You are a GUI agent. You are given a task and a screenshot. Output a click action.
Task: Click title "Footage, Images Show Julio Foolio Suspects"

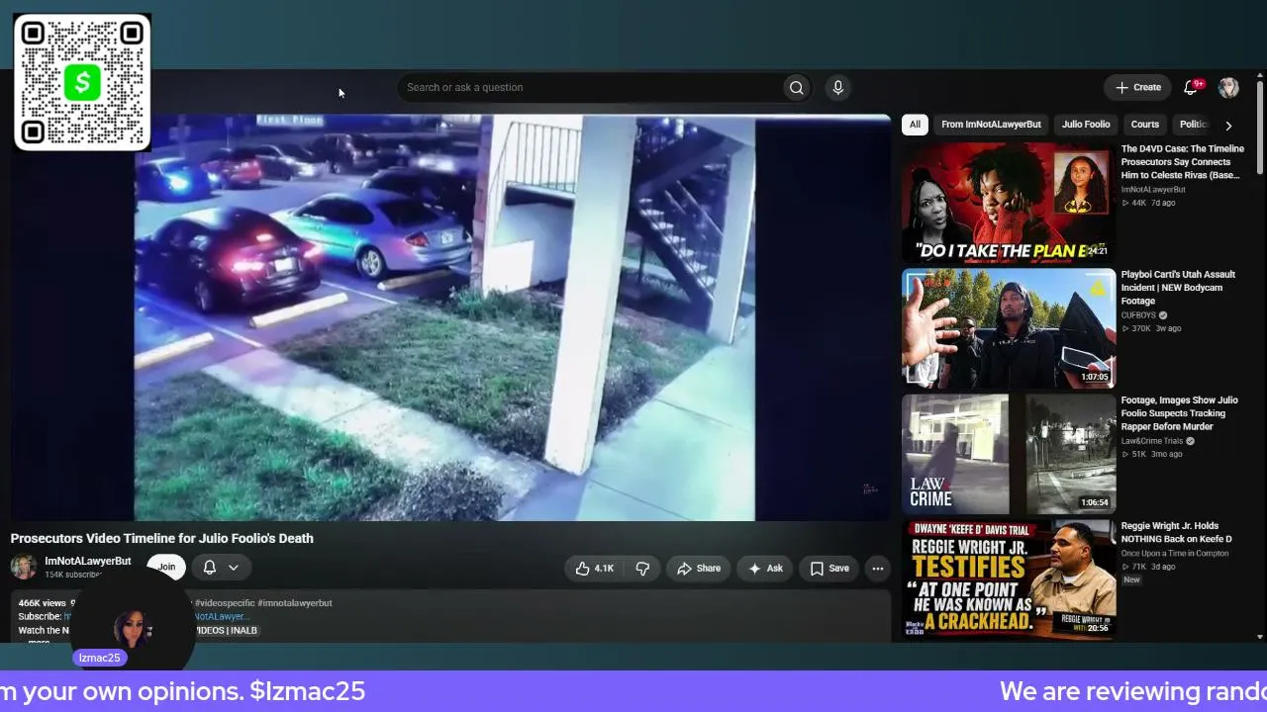[x=1180, y=413]
